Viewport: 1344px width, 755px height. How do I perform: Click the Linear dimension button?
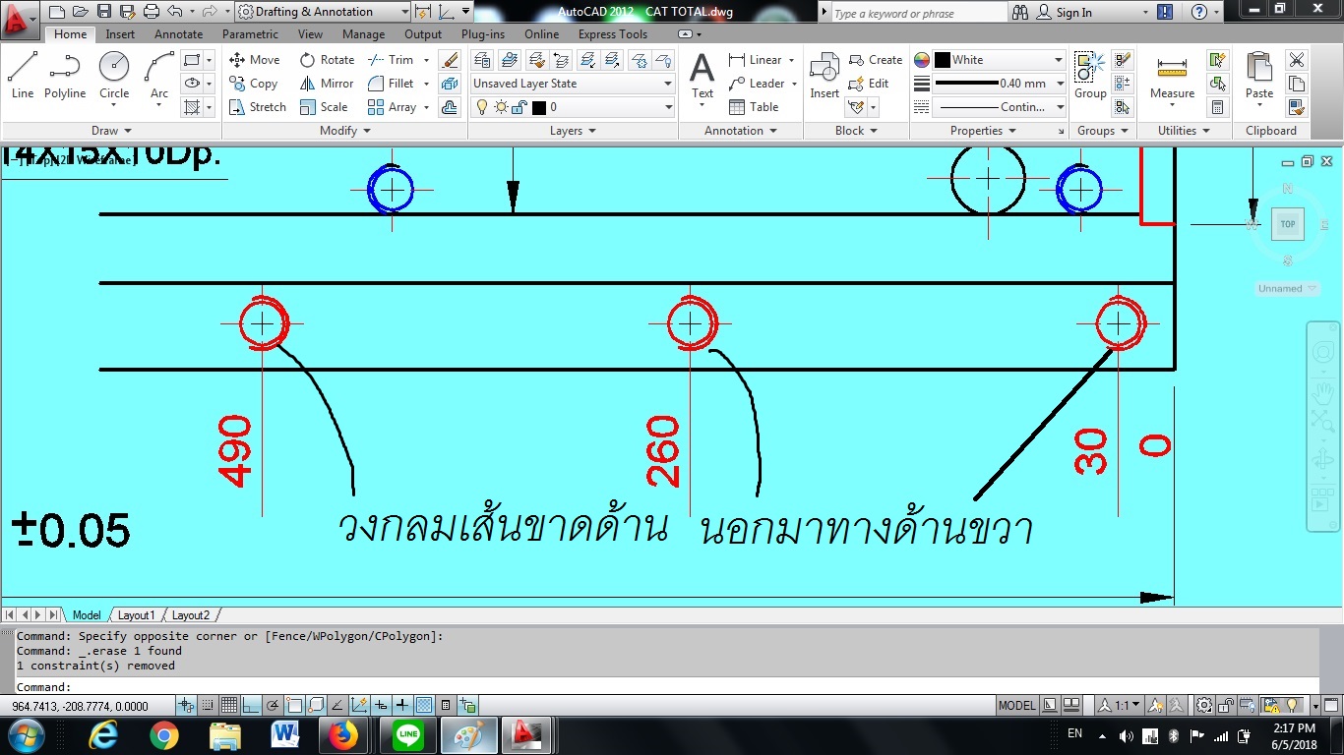pos(756,60)
